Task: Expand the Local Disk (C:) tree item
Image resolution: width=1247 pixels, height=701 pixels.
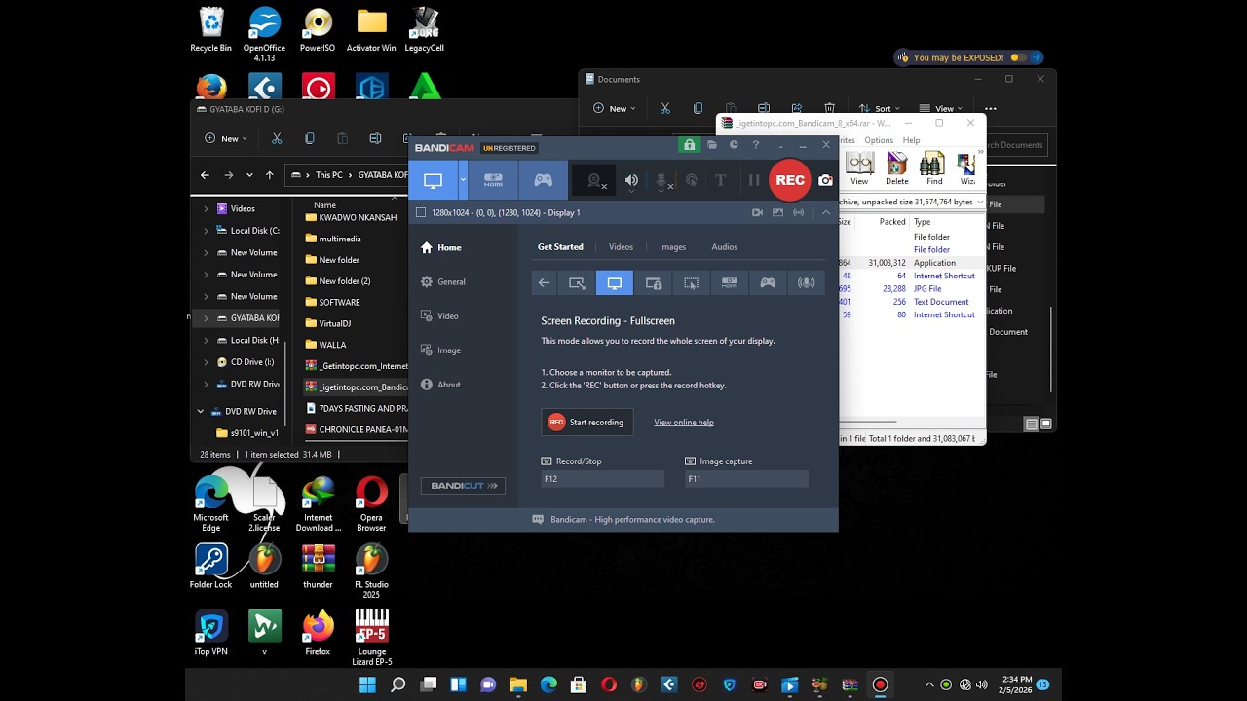Action: click(206, 231)
